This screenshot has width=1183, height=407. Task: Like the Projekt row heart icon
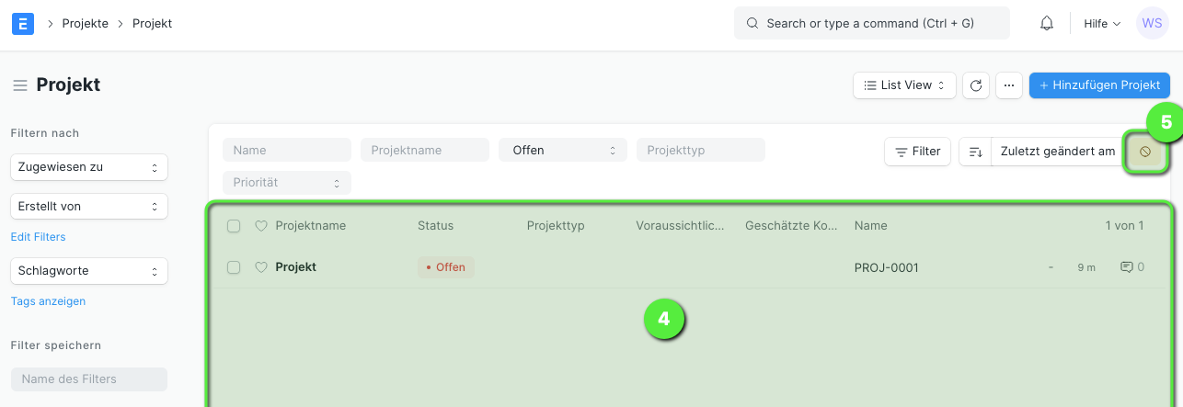(260, 267)
